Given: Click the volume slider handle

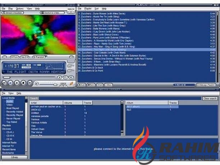Looking at the screenshot, I should point(55,84).
